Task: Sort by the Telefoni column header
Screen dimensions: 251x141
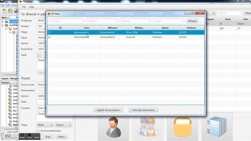Action: coord(191,28)
